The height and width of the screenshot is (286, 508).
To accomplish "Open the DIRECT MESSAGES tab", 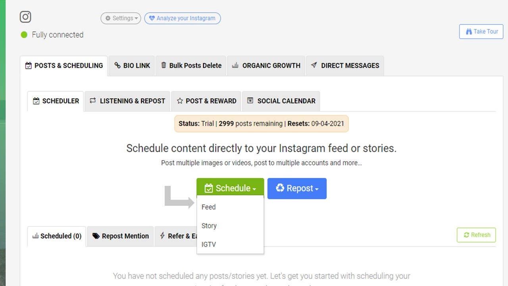I will 345,66.
